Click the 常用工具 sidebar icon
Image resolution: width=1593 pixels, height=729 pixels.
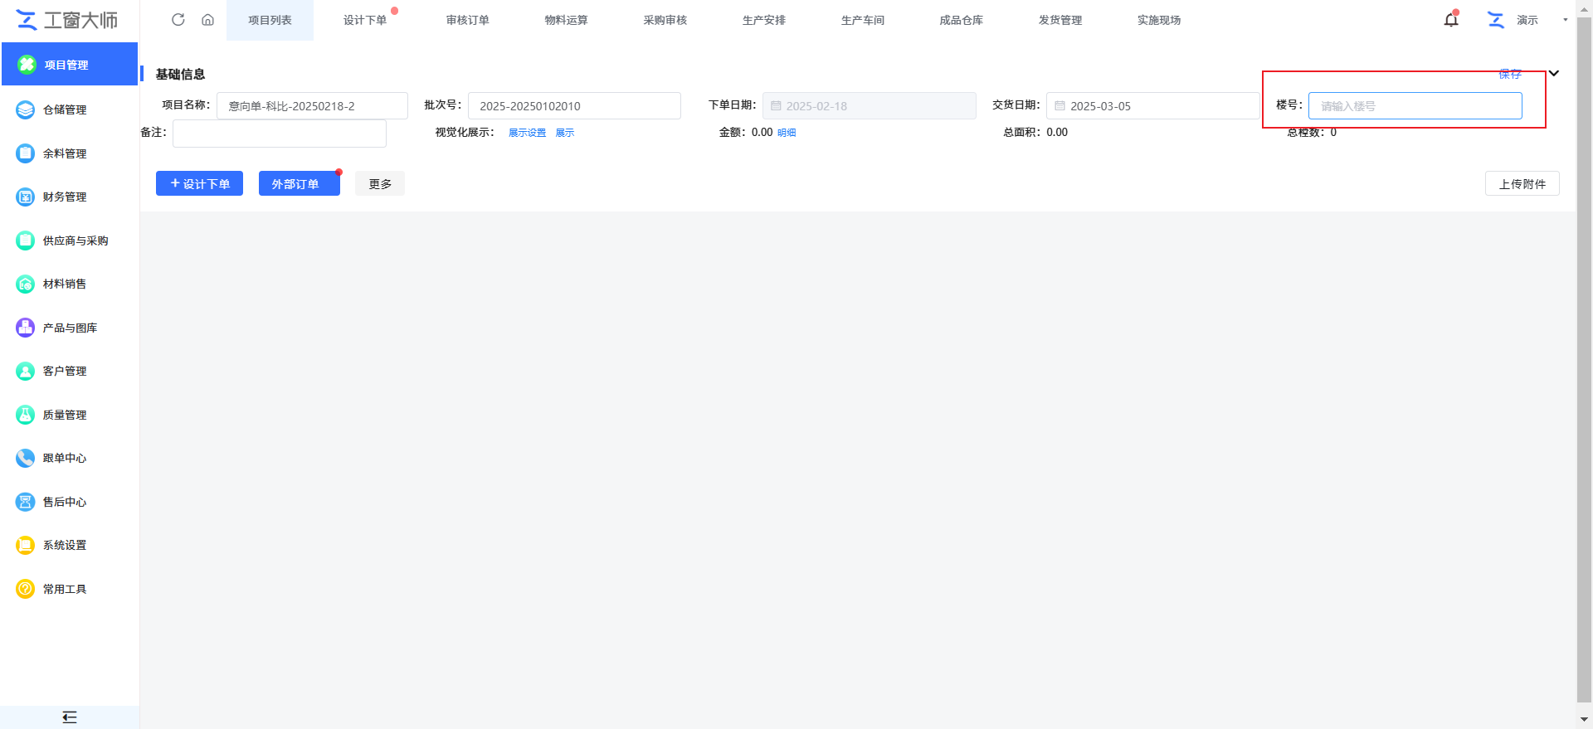(26, 589)
